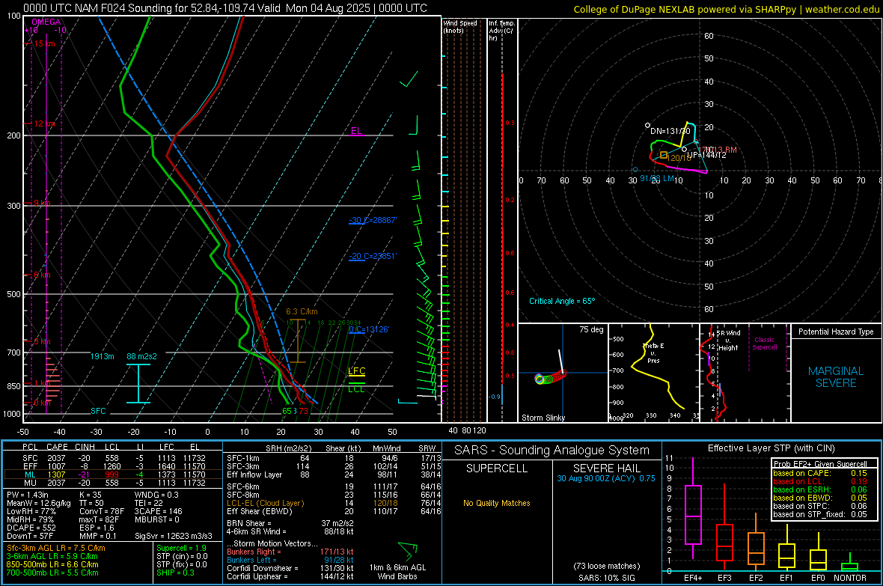Click the Wind Speed (knots) panel header
Viewport: 883px width, 586px height.
460,26
